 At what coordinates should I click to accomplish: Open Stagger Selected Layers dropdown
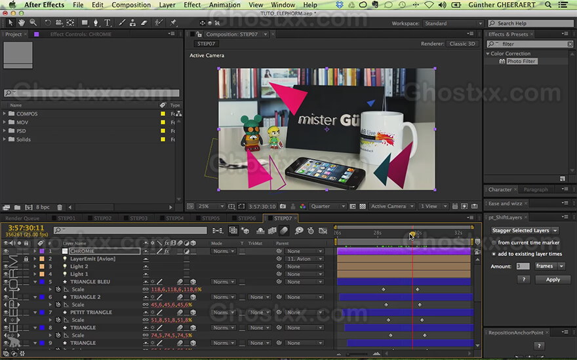525,230
